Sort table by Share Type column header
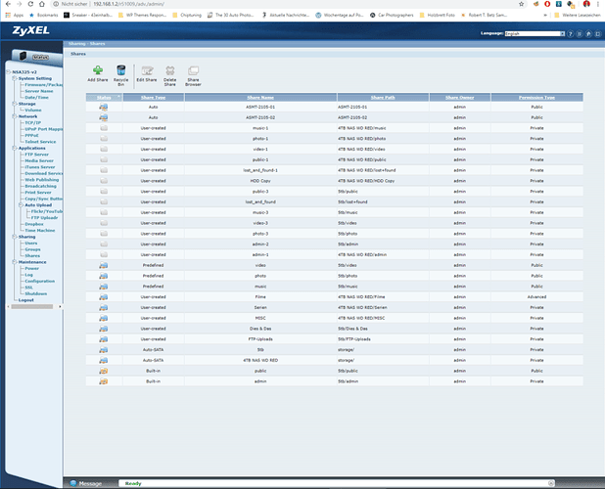605x489 pixels. [153, 98]
